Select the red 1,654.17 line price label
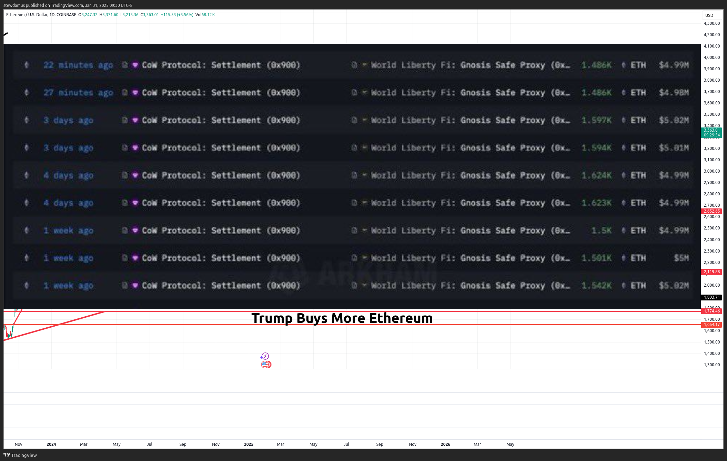 click(x=711, y=325)
